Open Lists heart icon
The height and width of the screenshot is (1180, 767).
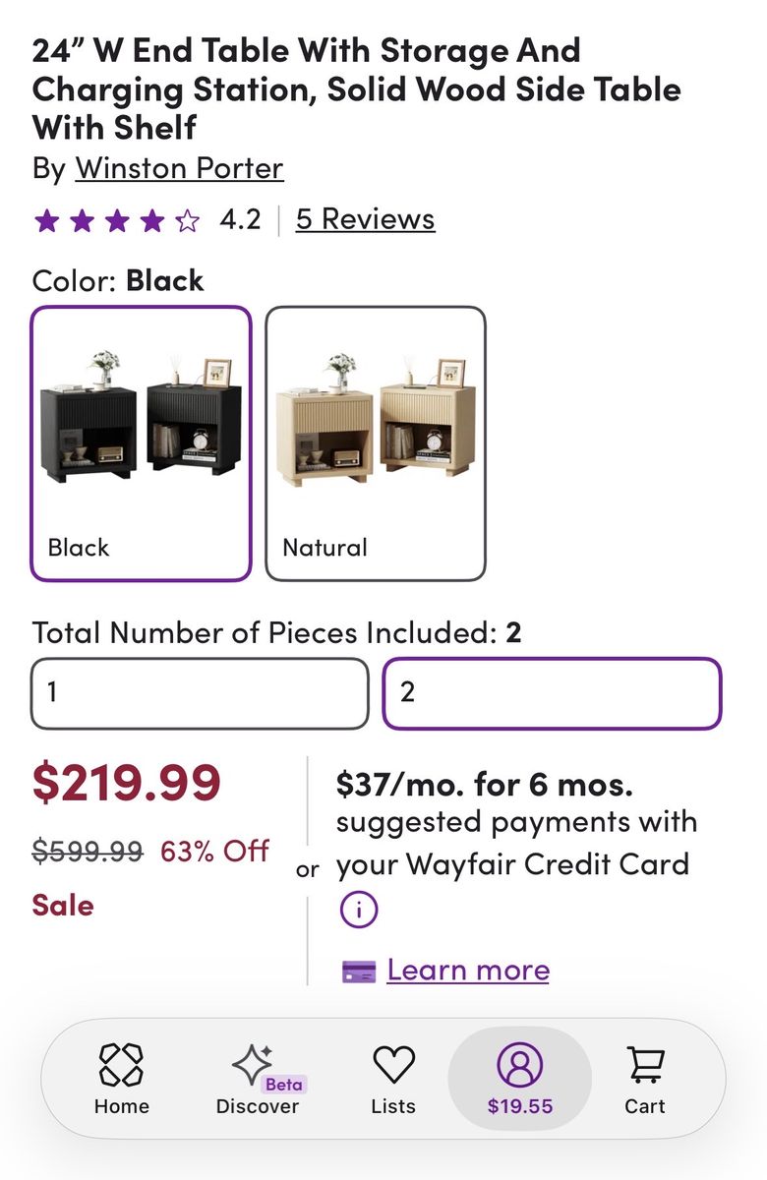click(393, 1065)
